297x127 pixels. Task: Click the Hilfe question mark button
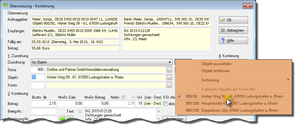[233, 41]
